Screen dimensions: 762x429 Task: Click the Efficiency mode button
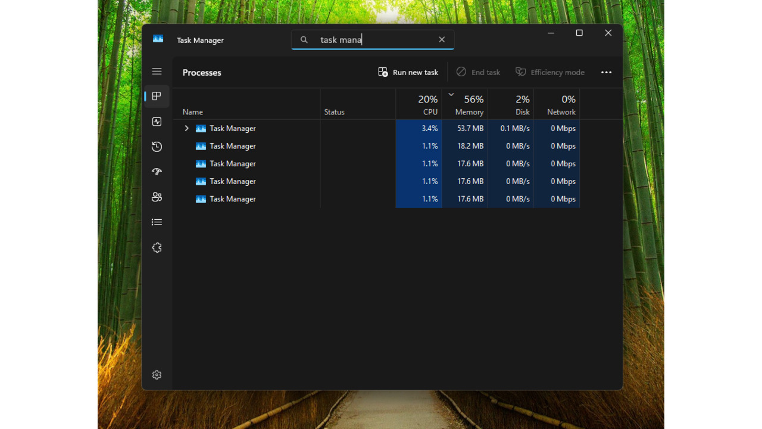tap(549, 72)
